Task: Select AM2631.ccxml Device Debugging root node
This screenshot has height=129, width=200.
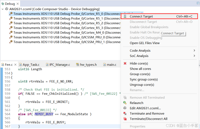Action: [x=54, y=9]
